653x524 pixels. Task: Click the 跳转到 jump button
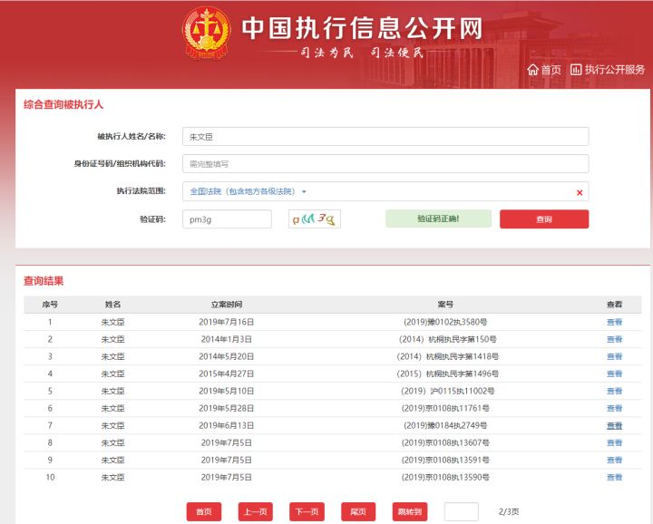tap(410, 511)
